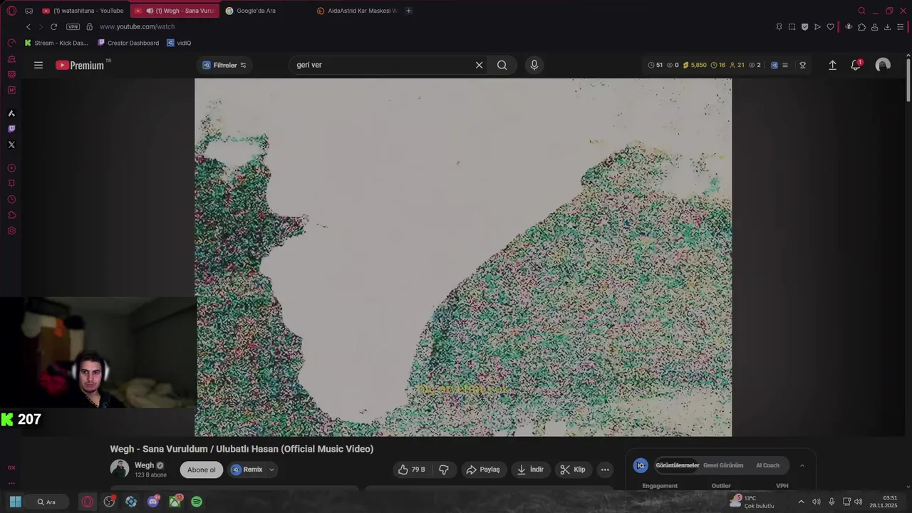Open the vidIQ list menu icon

[785, 65]
